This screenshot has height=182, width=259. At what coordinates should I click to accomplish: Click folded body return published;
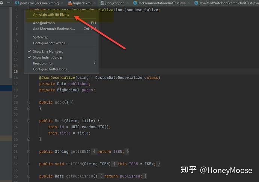coord(123,176)
